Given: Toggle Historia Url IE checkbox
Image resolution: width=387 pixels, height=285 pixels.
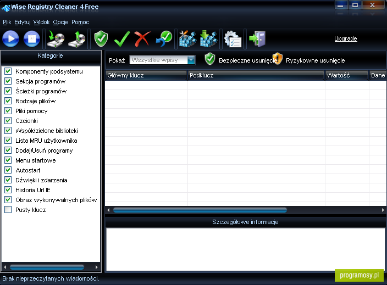Looking at the screenshot, I should click(x=8, y=190).
